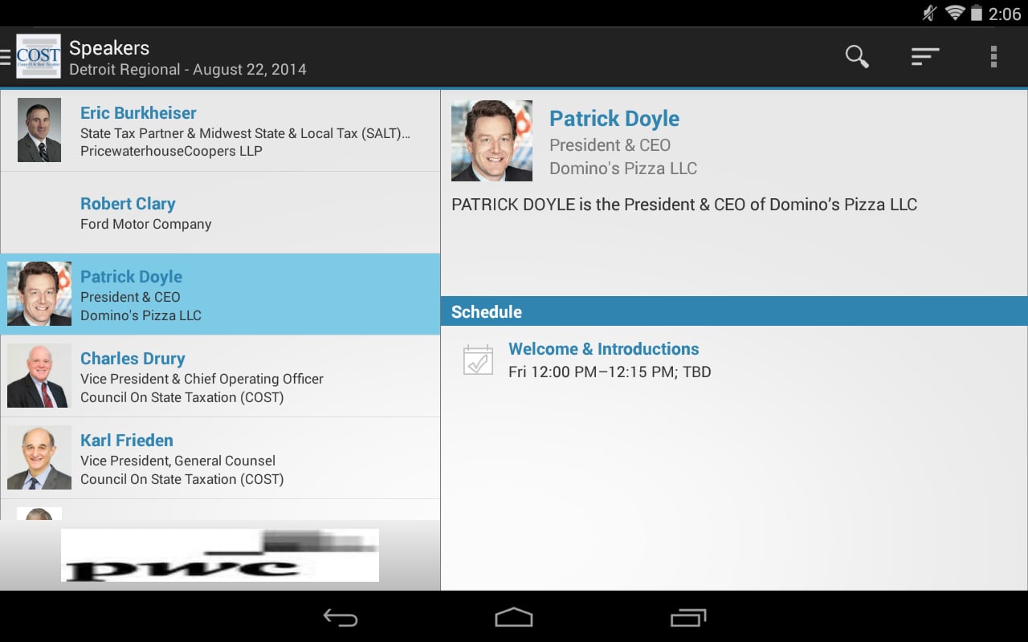The image size is (1028, 642).
Task: Tap the Android home button
Action: tap(514, 617)
